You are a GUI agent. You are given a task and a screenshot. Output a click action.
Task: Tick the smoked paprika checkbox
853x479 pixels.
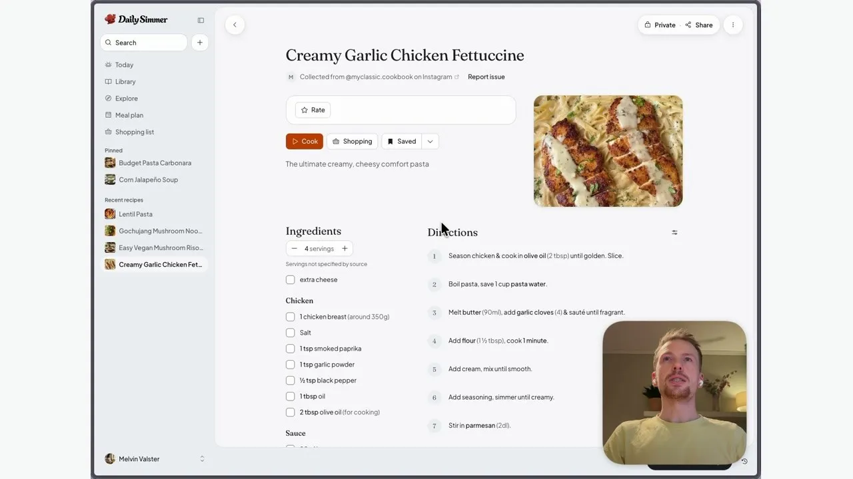coord(291,349)
